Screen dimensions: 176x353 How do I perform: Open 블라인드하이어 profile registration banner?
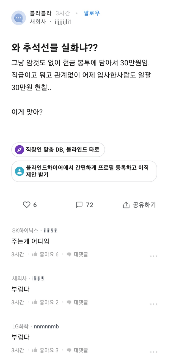tap(84, 171)
